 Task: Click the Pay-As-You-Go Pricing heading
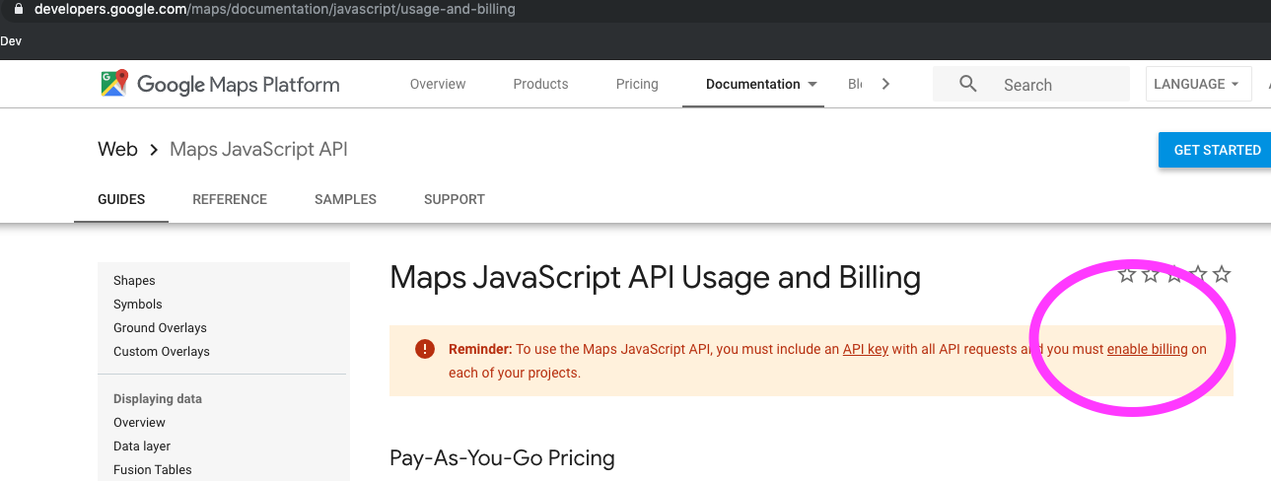502,458
